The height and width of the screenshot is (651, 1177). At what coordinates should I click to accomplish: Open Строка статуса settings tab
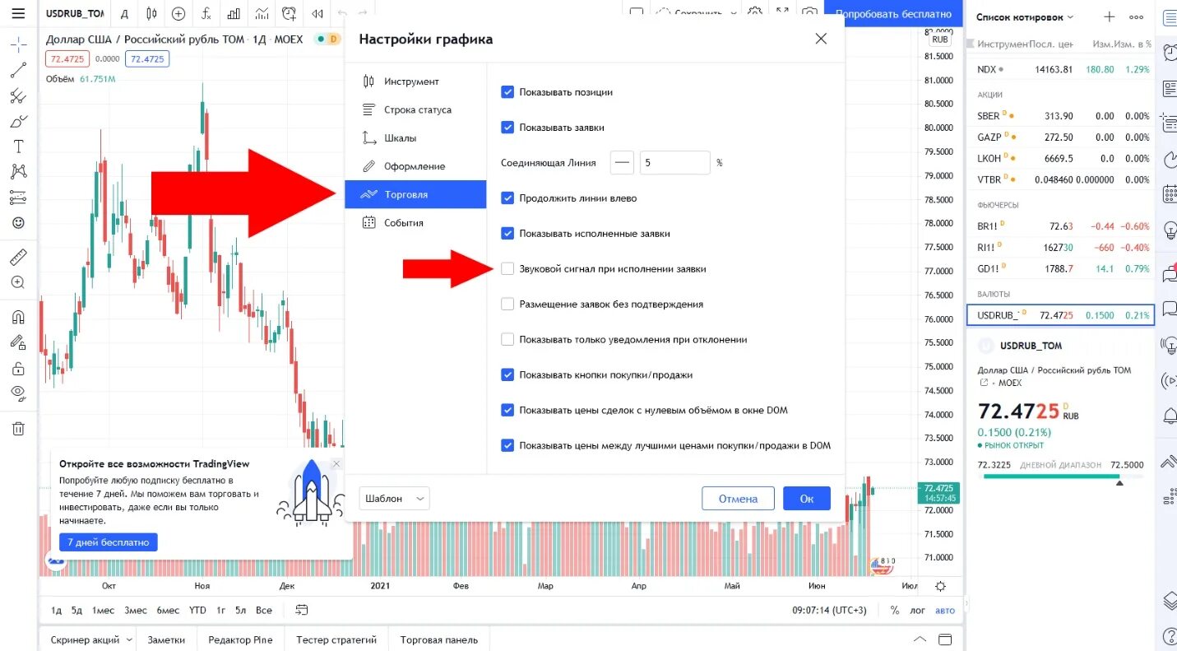coord(415,109)
